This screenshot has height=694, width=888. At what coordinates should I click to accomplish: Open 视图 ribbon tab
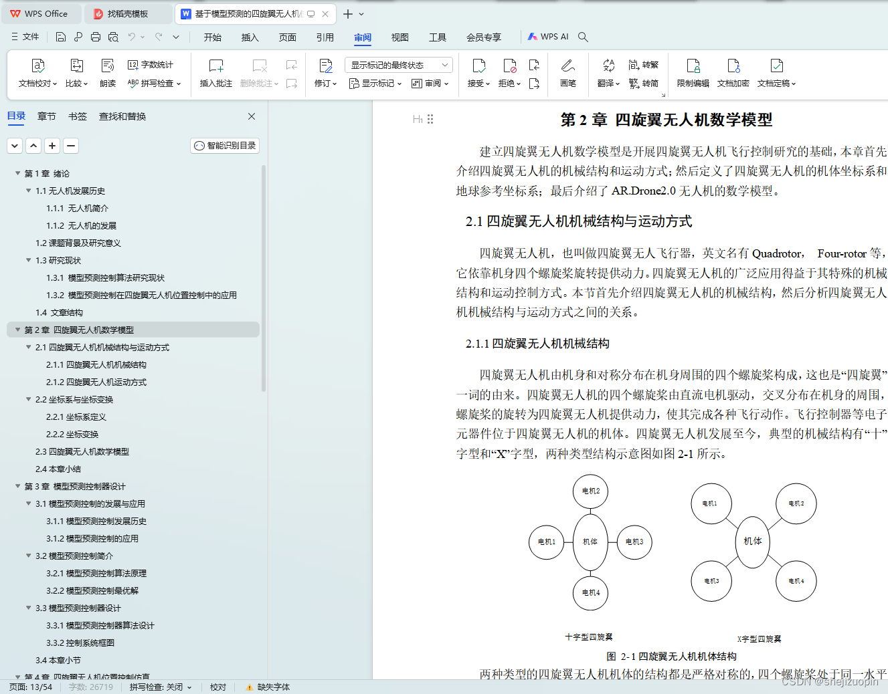pyautogui.click(x=400, y=37)
